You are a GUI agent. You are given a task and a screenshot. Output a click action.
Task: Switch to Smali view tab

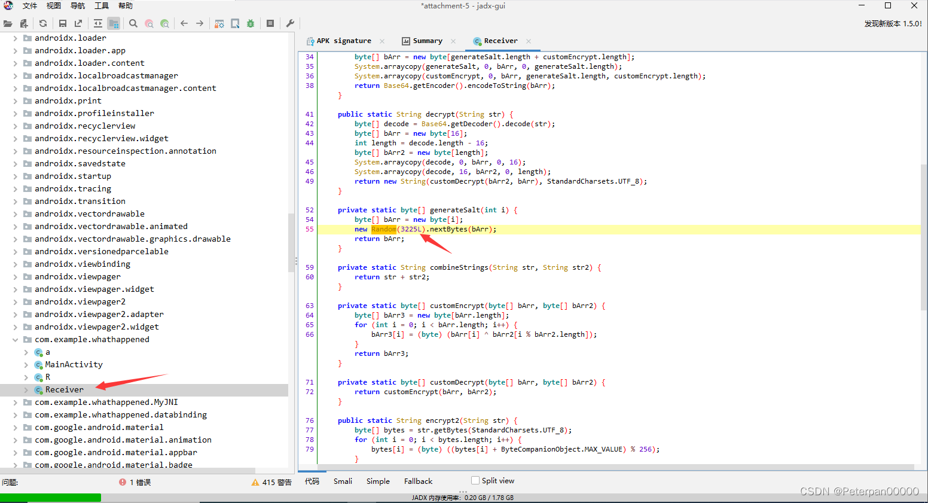point(343,481)
